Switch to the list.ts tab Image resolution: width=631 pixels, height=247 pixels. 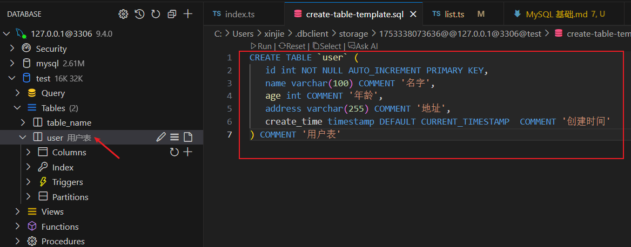click(x=451, y=14)
